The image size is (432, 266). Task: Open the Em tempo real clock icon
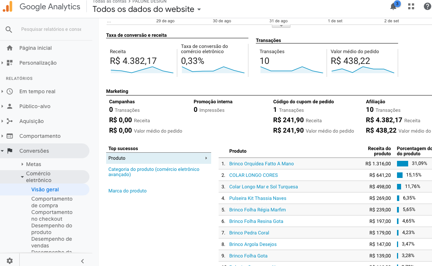coord(10,91)
